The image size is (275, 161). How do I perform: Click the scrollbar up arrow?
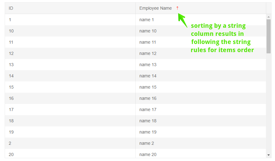pos(268,17)
